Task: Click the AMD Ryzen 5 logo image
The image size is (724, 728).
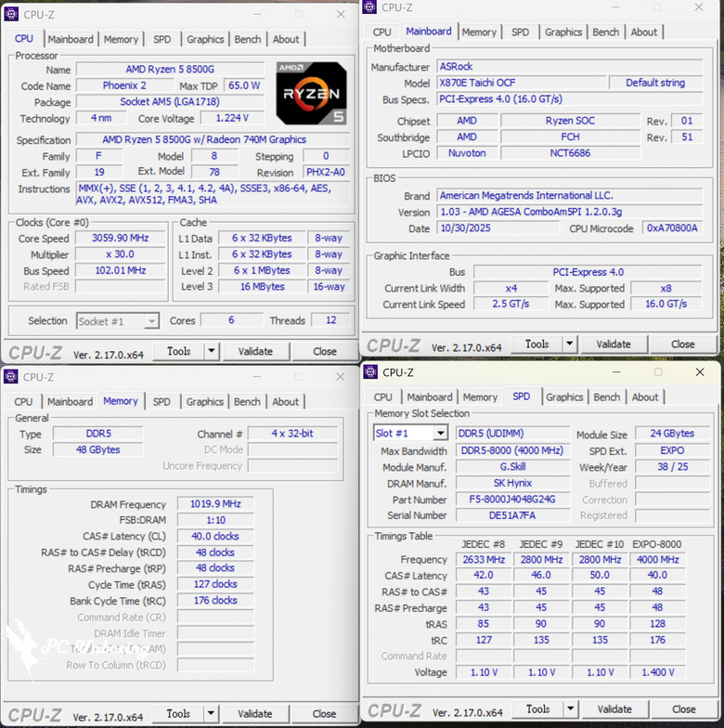Action: [312, 93]
